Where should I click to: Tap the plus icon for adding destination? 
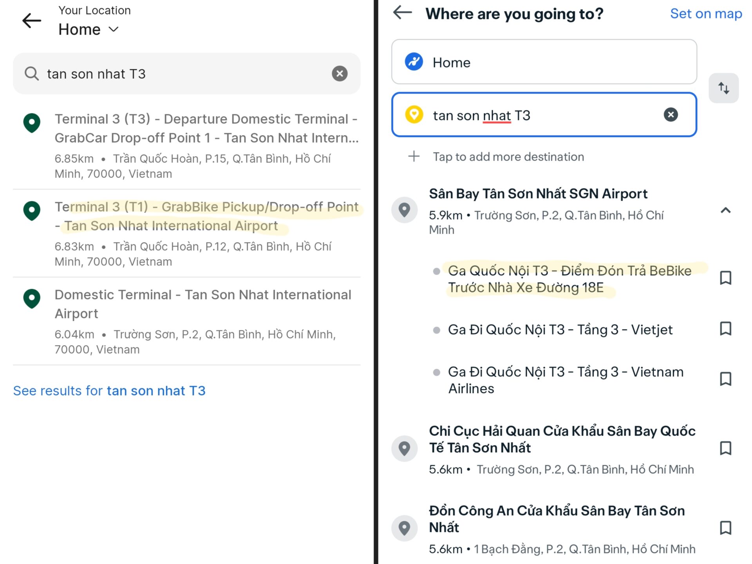pos(414,157)
